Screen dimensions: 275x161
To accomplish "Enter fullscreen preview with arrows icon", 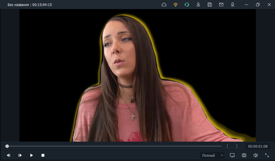I will [x=267, y=155].
